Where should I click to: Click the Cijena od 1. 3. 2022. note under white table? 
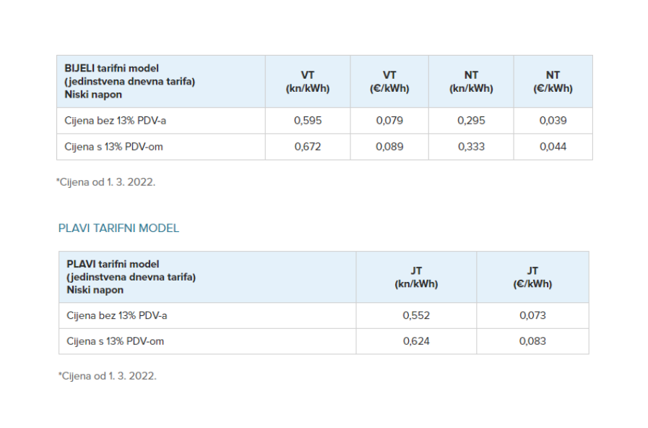click(106, 182)
